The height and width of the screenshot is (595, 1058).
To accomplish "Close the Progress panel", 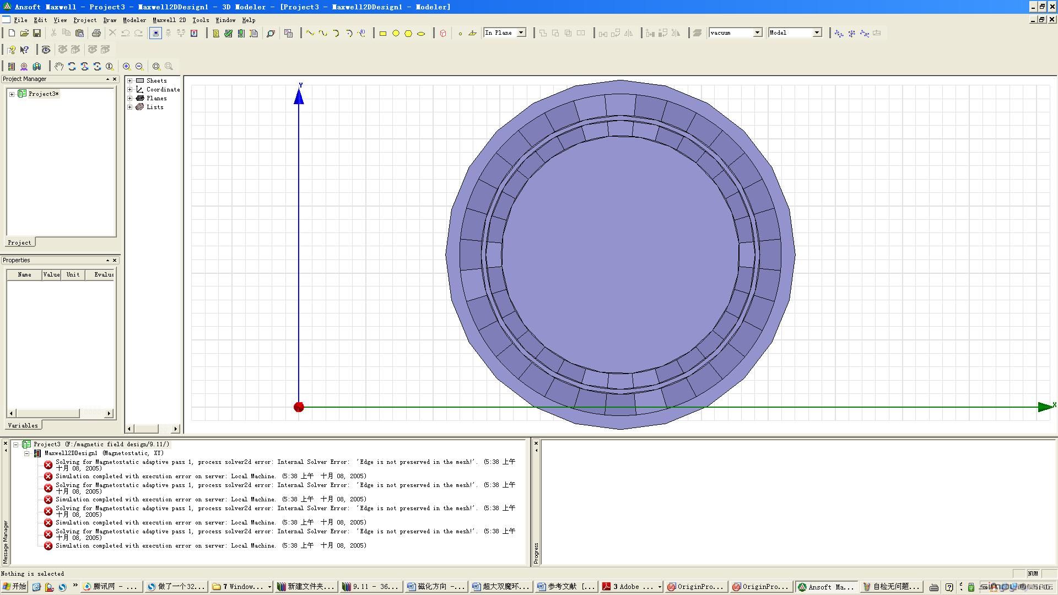I will pos(536,443).
